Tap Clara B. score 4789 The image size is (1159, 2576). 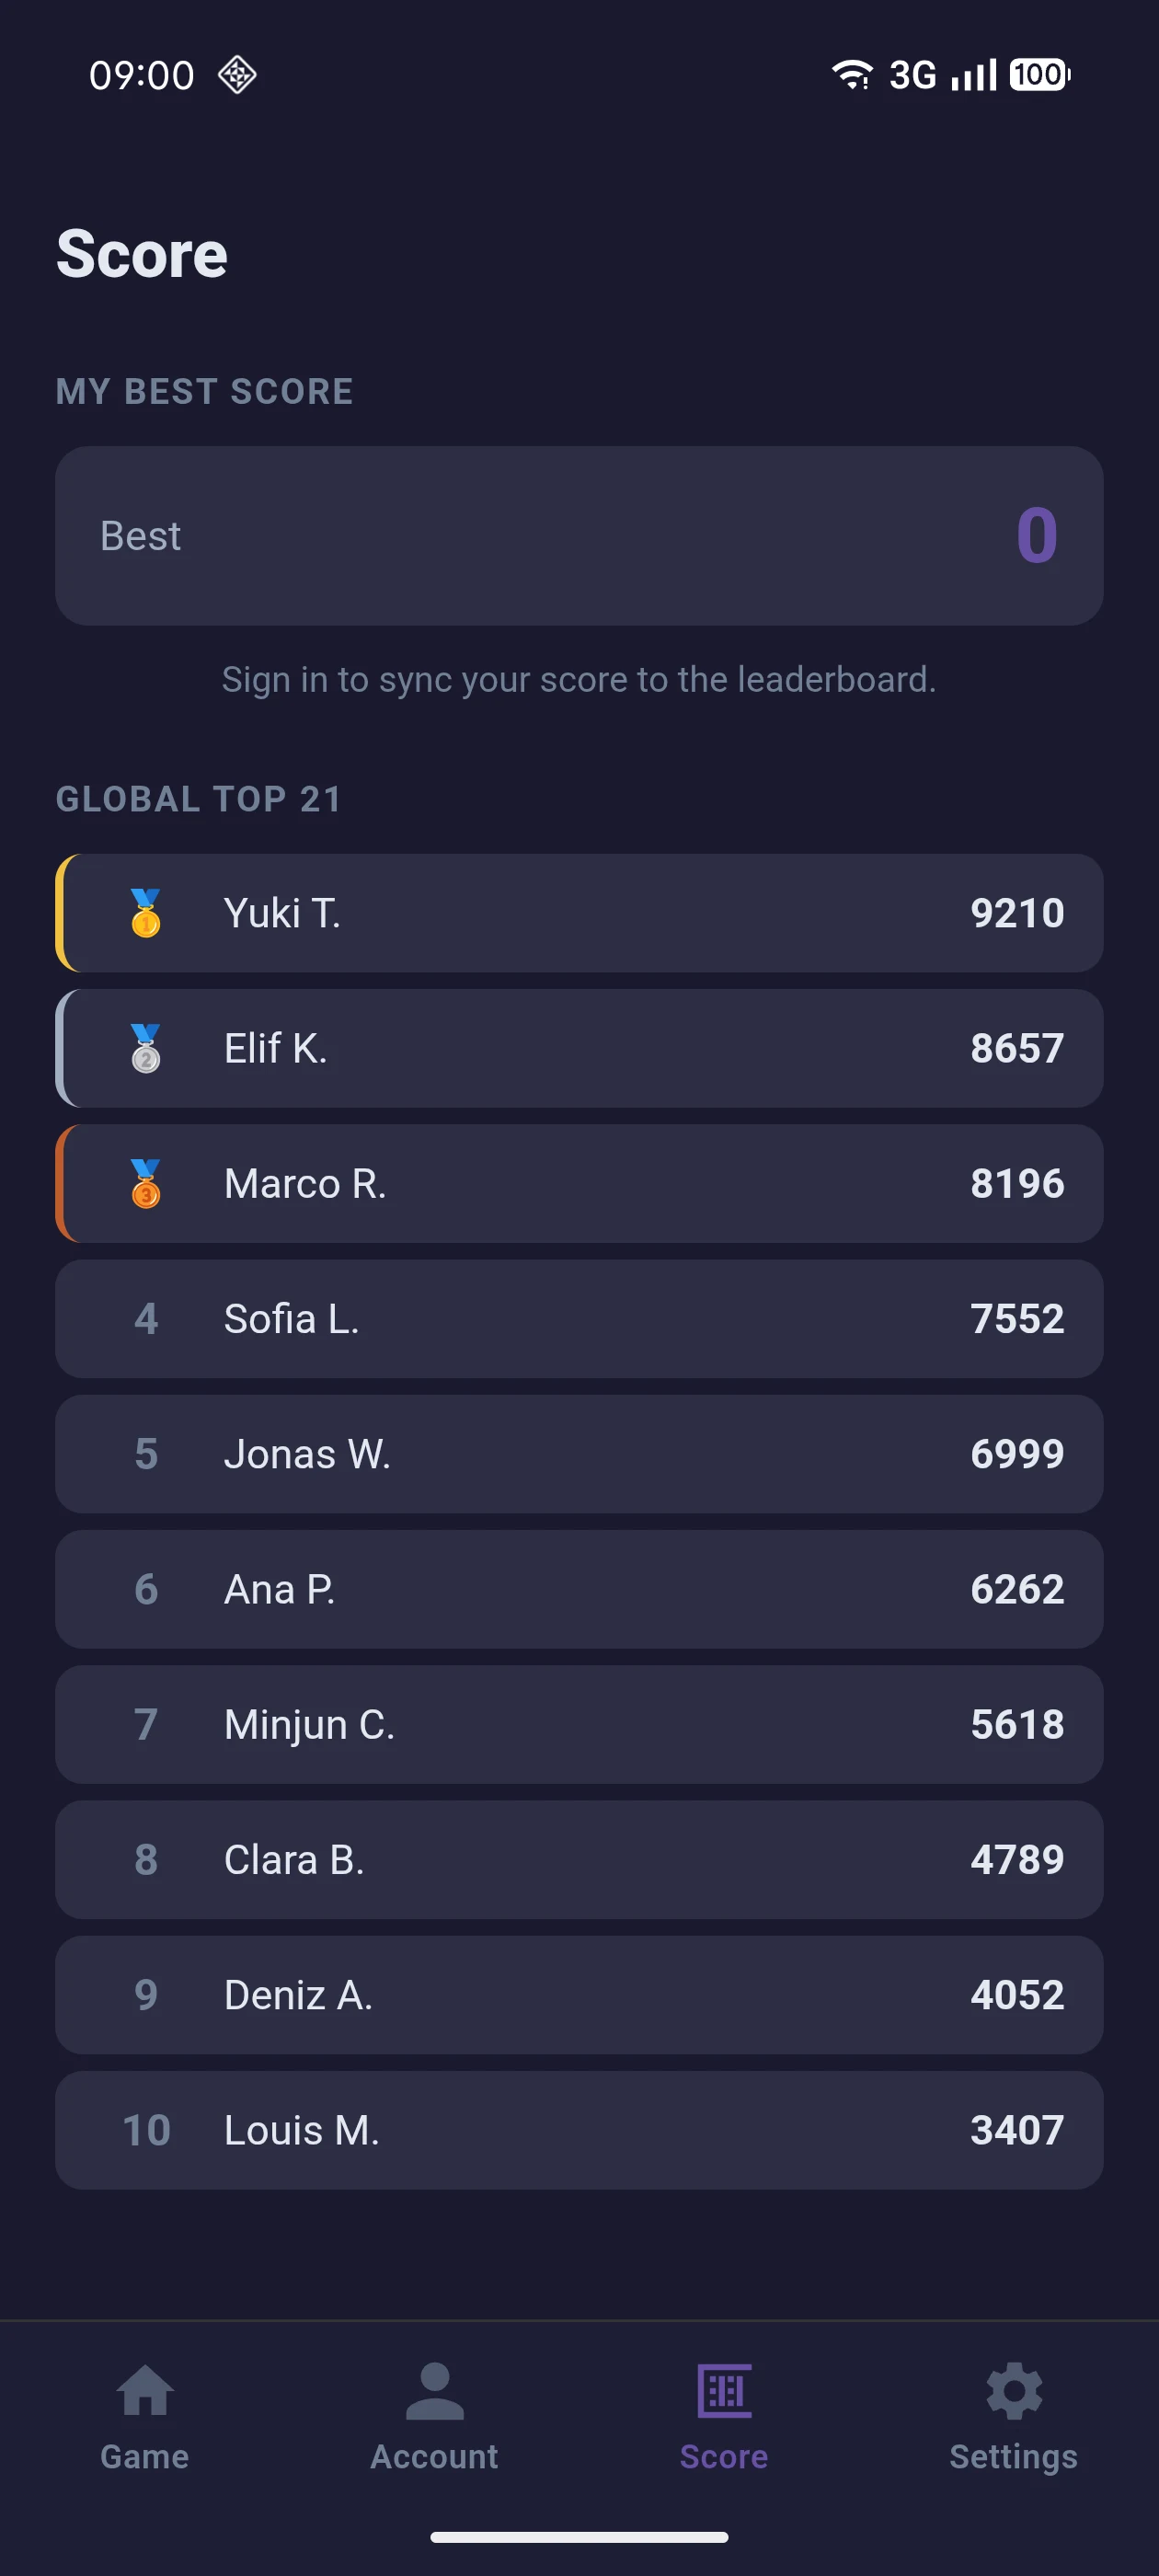click(579, 1859)
